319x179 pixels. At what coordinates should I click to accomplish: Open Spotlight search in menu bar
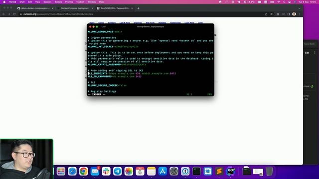pos(284,2)
